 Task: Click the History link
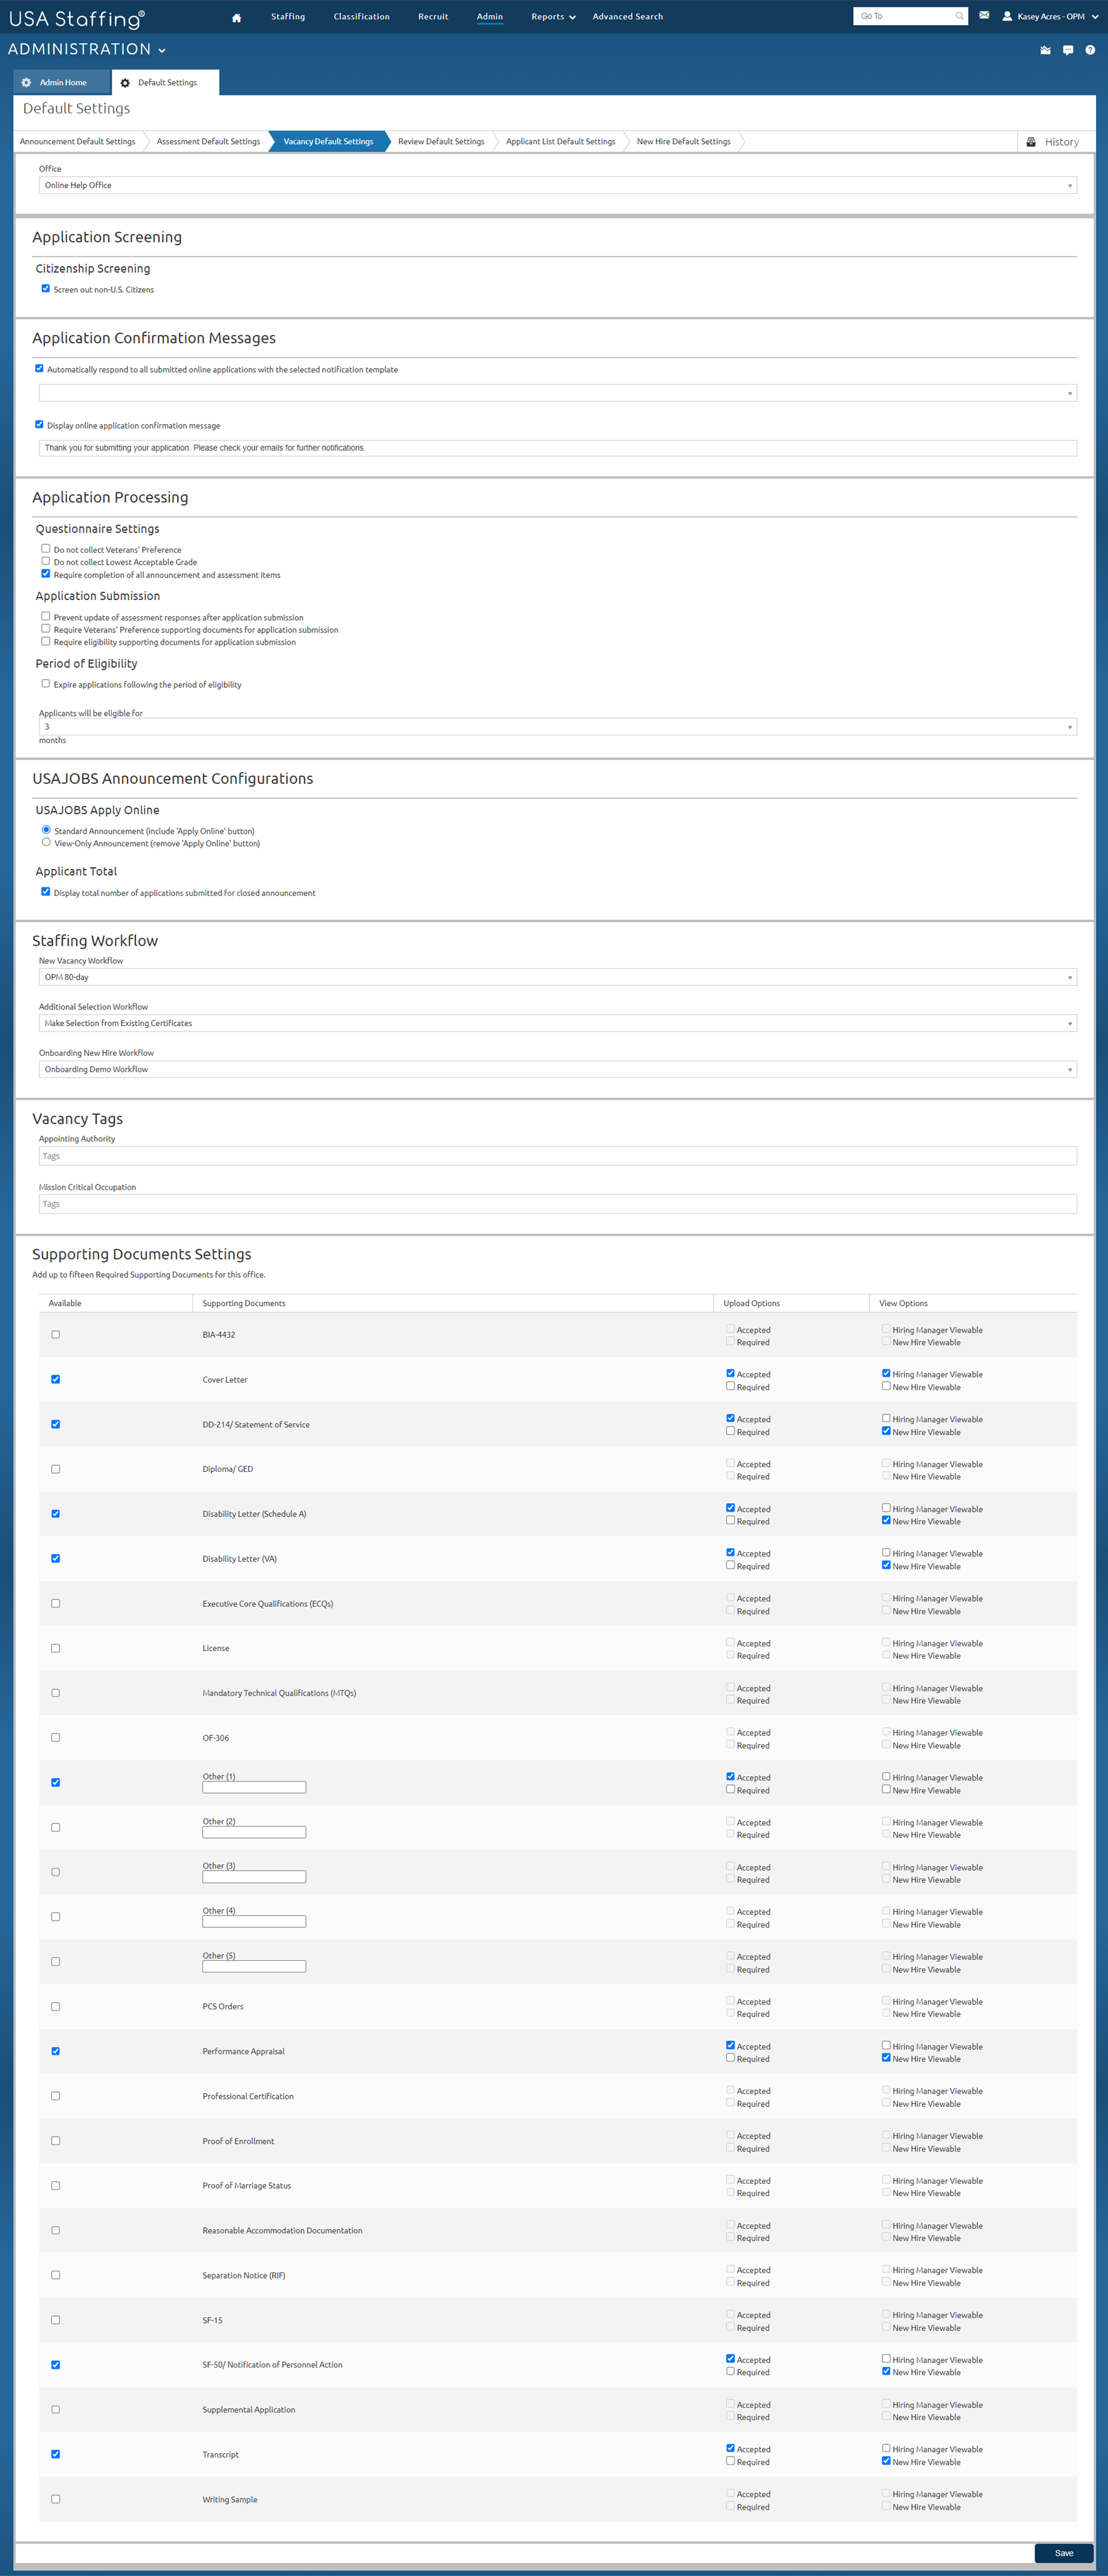pyautogui.click(x=1062, y=141)
